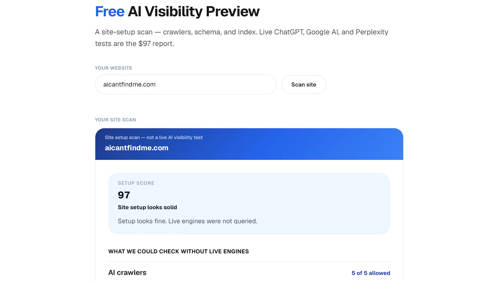Image resolution: width=478 pixels, height=281 pixels.
Task: Click the YOUR SITE SCAN section label
Action: coord(115,120)
